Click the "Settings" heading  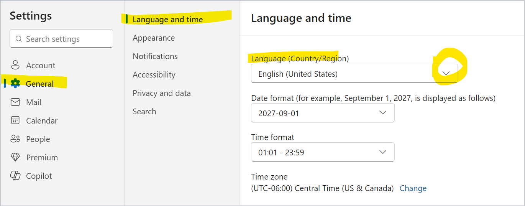tap(31, 16)
